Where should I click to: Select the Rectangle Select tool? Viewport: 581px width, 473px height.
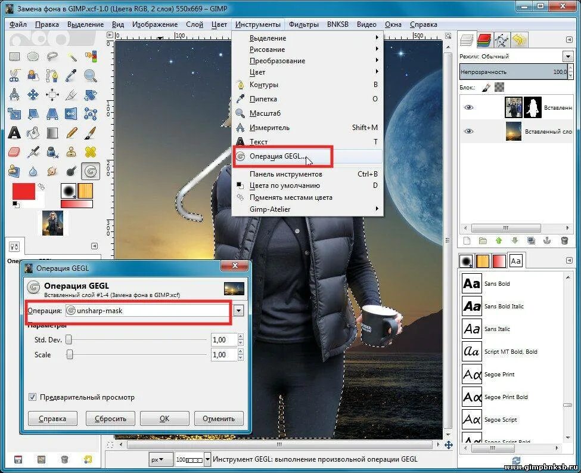tap(14, 57)
